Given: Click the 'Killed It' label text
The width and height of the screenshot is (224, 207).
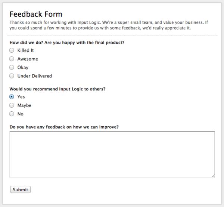Looking at the screenshot, I should coord(26,50).
